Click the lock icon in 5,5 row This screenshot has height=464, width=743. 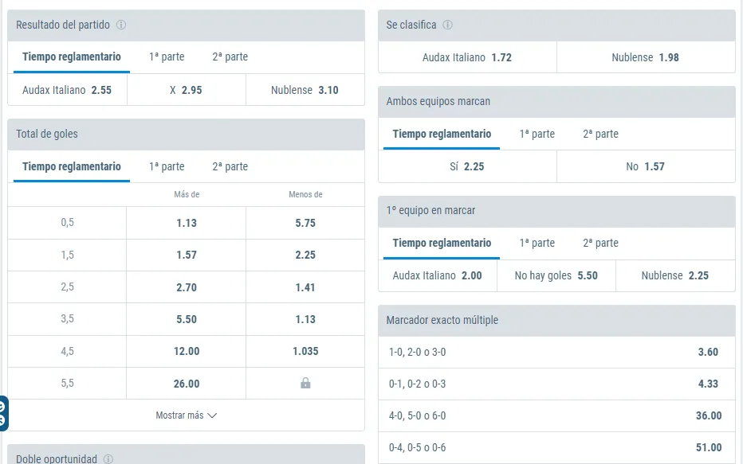click(x=305, y=384)
